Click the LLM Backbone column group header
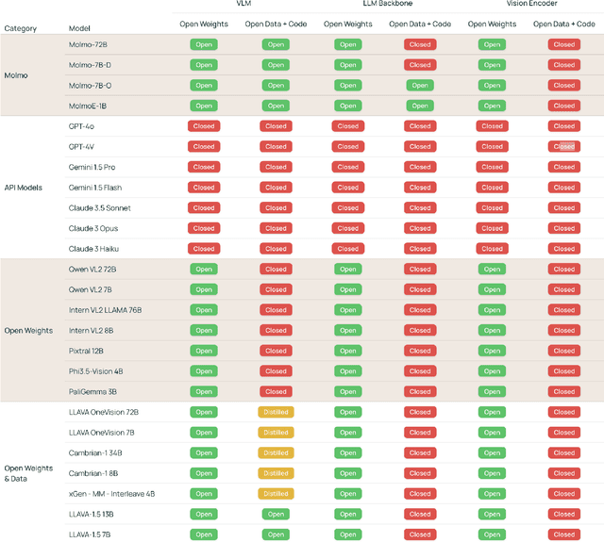This screenshot has height=542, width=604. (386, 5)
